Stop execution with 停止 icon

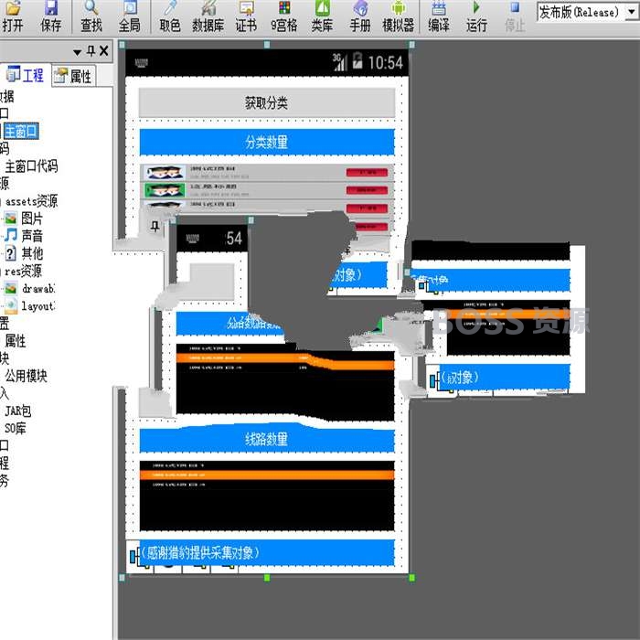click(x=515, y=16)
